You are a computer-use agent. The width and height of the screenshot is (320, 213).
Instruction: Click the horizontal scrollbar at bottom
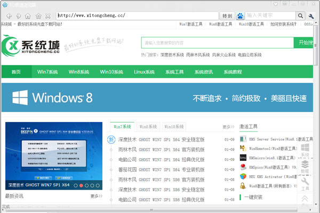pyautogui.click(x=151, y=210)
